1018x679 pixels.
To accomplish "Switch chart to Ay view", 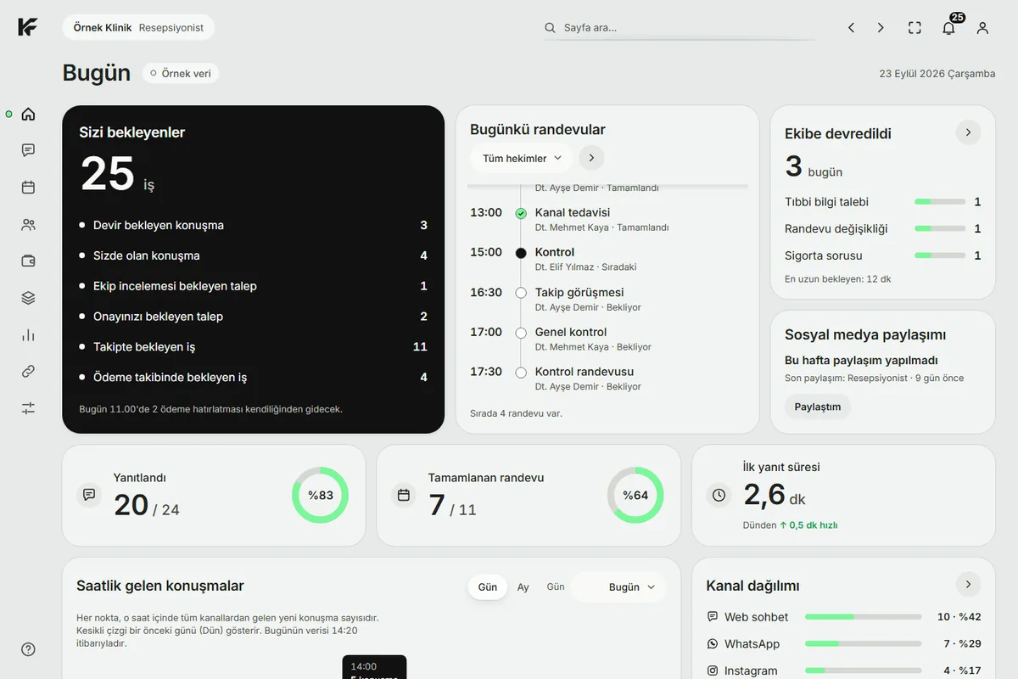I will pos(523,587).
